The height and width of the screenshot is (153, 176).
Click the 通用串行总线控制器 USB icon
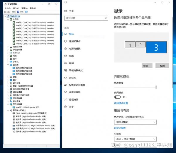pyautogui.click(x=11, y=95)
